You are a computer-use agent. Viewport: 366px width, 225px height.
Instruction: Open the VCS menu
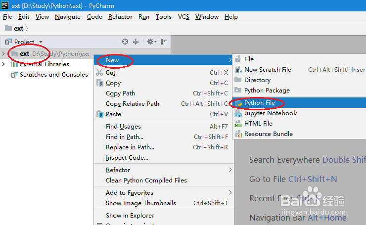(183, 17)
